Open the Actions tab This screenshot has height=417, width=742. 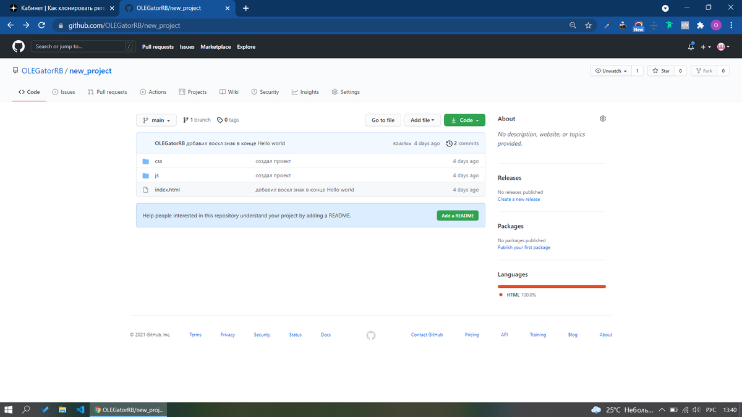(x=153, y=92)
